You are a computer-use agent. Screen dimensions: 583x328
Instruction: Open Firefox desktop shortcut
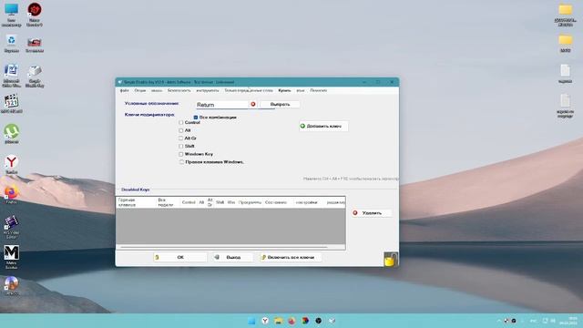11,194
